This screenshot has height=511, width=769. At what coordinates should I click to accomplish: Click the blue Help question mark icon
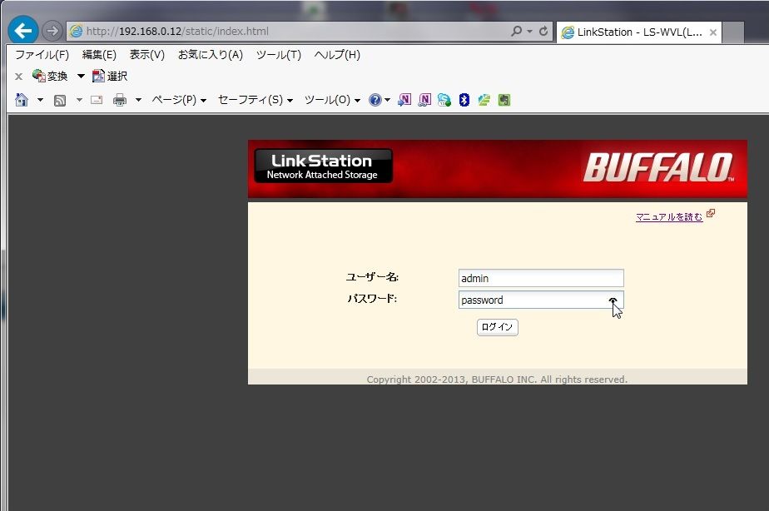(x=375, y=100)
